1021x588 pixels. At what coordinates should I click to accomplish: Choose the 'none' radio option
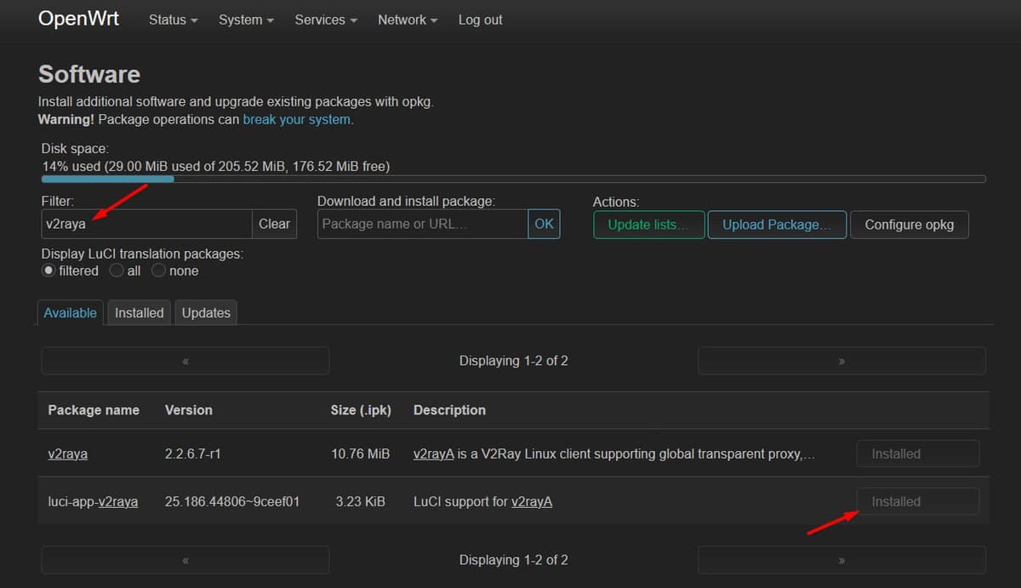(x=158, y=270)
